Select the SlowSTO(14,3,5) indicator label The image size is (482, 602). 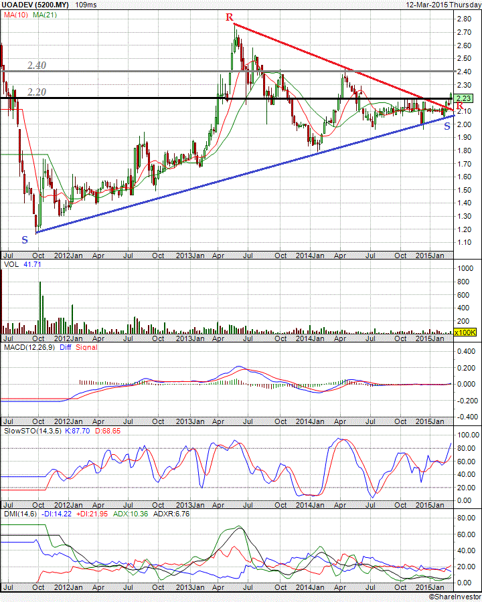(x=32, y=431)
